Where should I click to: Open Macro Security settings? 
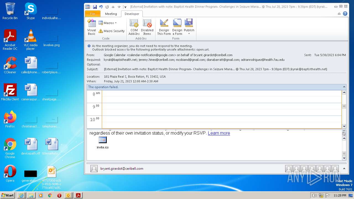[111, 31]
